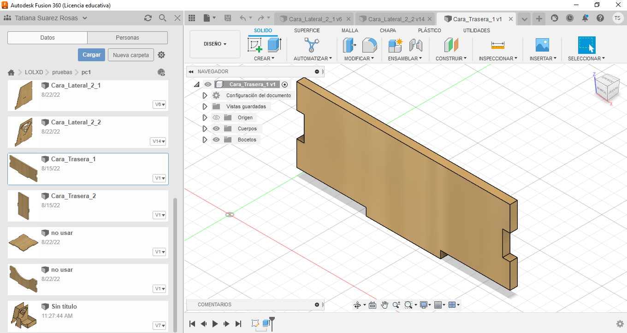The image size is (627, 333).
Task: Open the DISEÑO workspace dropdown
Action: click(215, 44)
